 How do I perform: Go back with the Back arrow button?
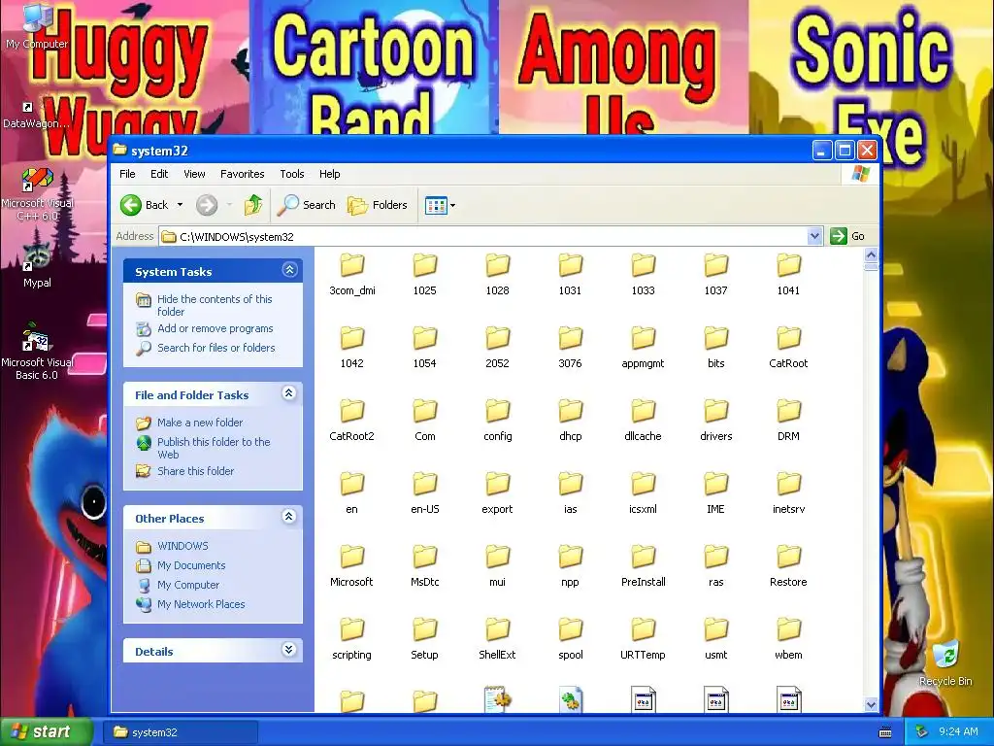144,205
